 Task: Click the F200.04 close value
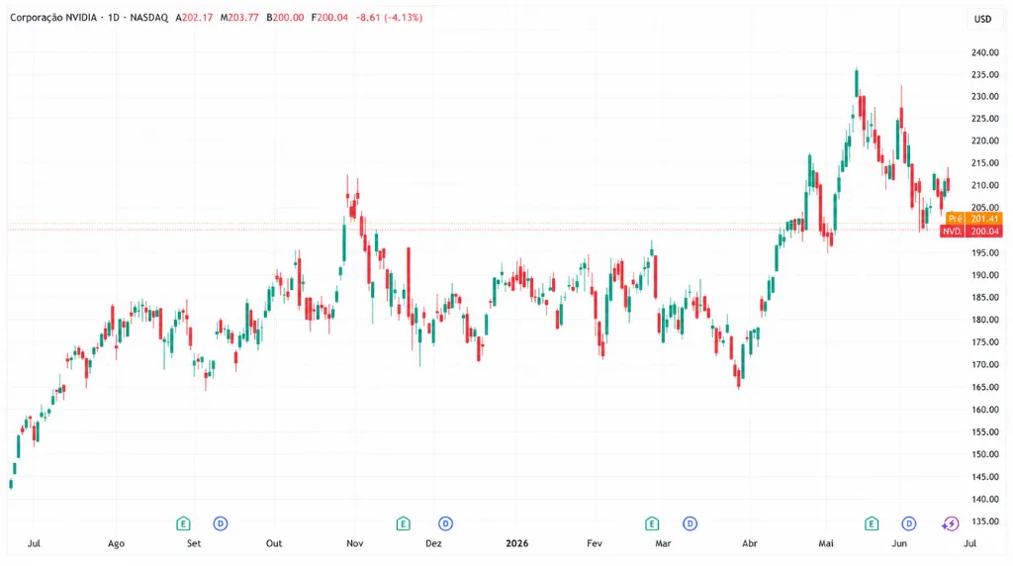329,18
